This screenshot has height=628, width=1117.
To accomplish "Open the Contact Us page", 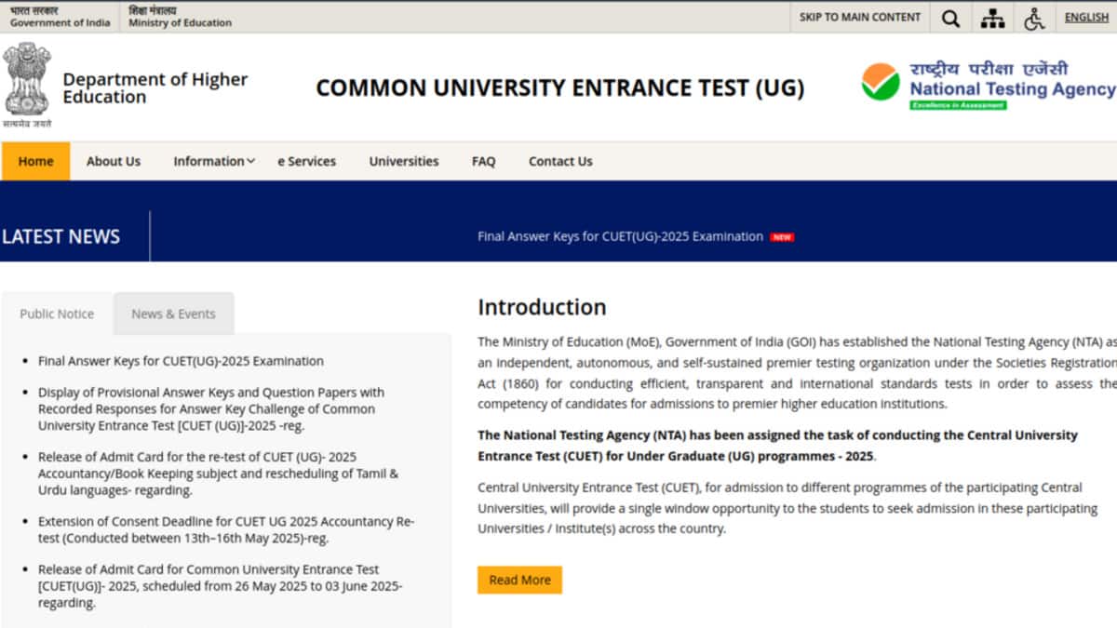I will point(560,161).
